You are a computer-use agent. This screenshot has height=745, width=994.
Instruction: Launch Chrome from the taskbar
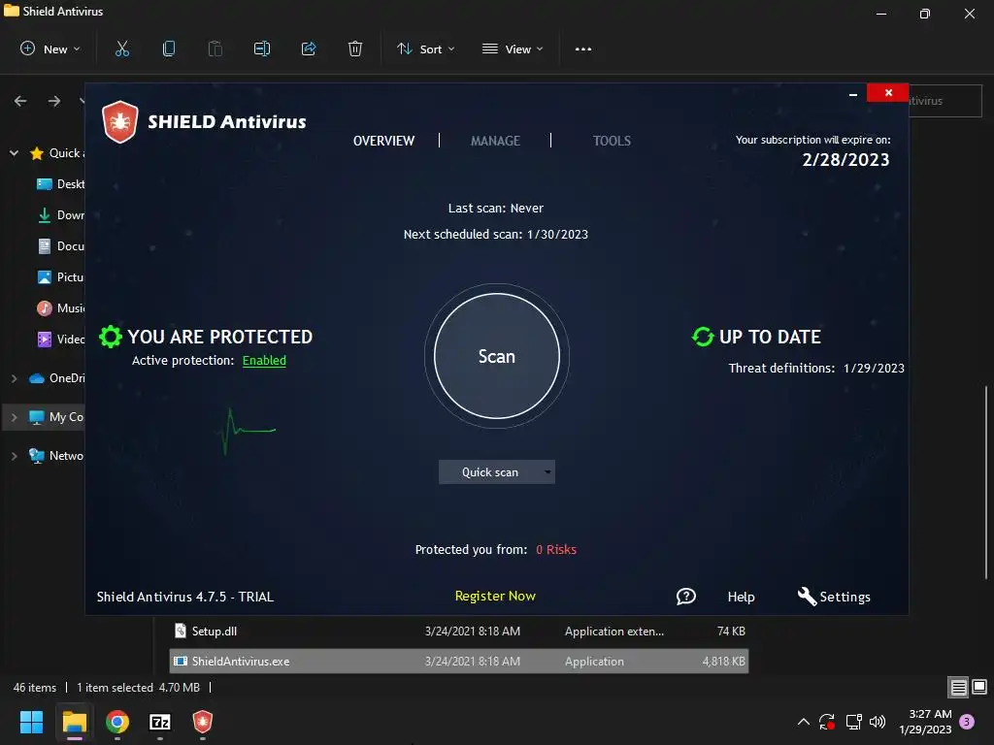pyautogui.click(x=117, y=722)
